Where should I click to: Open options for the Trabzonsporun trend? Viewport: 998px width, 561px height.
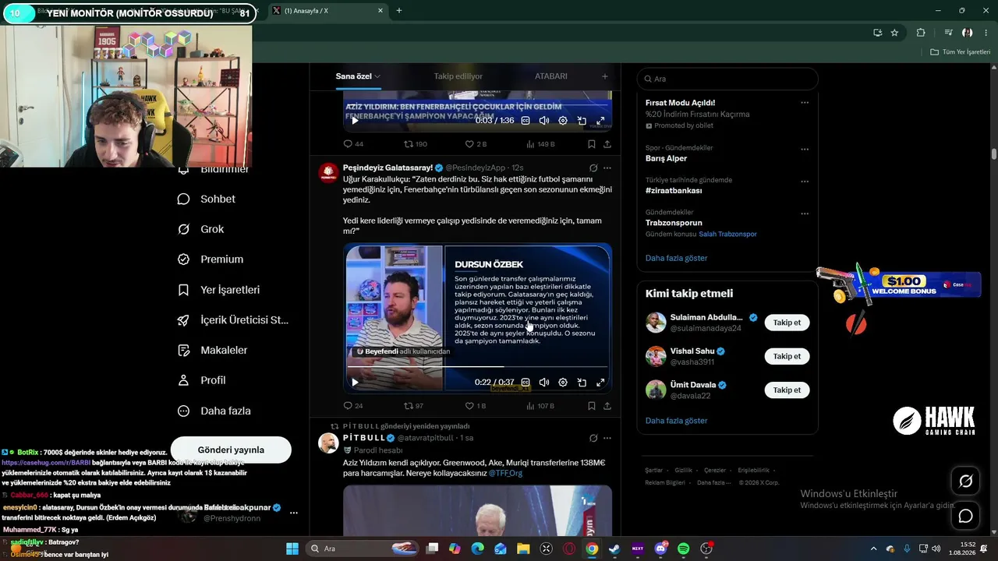(805, 213)
